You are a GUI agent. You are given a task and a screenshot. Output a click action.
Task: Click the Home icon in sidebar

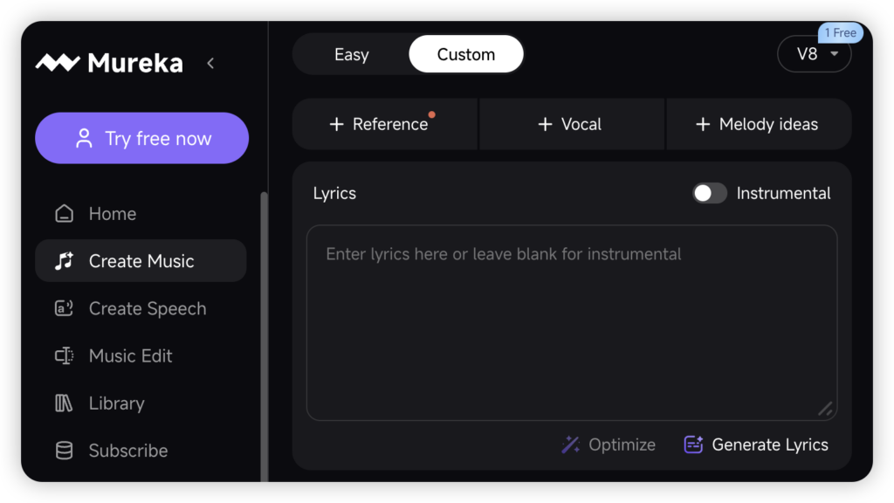click(x=64, y=214)
